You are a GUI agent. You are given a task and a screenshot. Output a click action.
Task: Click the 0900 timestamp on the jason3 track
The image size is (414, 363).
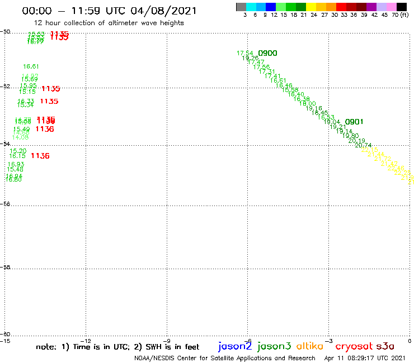click(x=267, y=53)
